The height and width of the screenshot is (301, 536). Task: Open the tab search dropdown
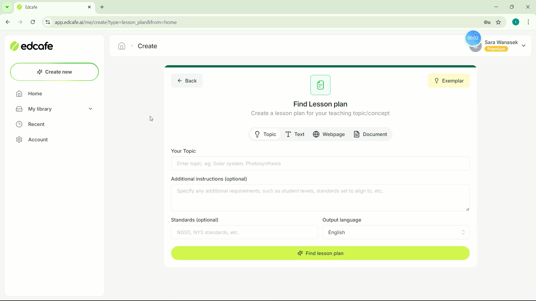(x=7, y=7)
